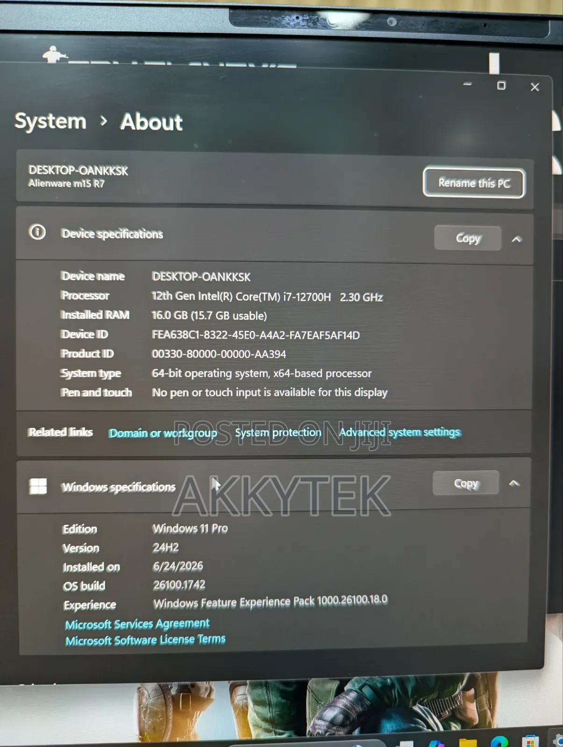Click the Rename this PC button
The height and width of the screenshot is (747, 563).
coord(474,183)
